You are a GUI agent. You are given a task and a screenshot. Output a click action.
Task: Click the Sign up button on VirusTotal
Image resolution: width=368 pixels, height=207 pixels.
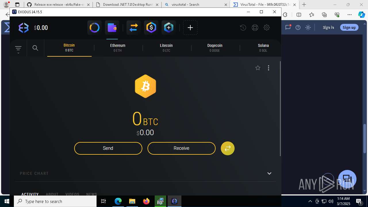pyautogui.click(x=349, y=27)
